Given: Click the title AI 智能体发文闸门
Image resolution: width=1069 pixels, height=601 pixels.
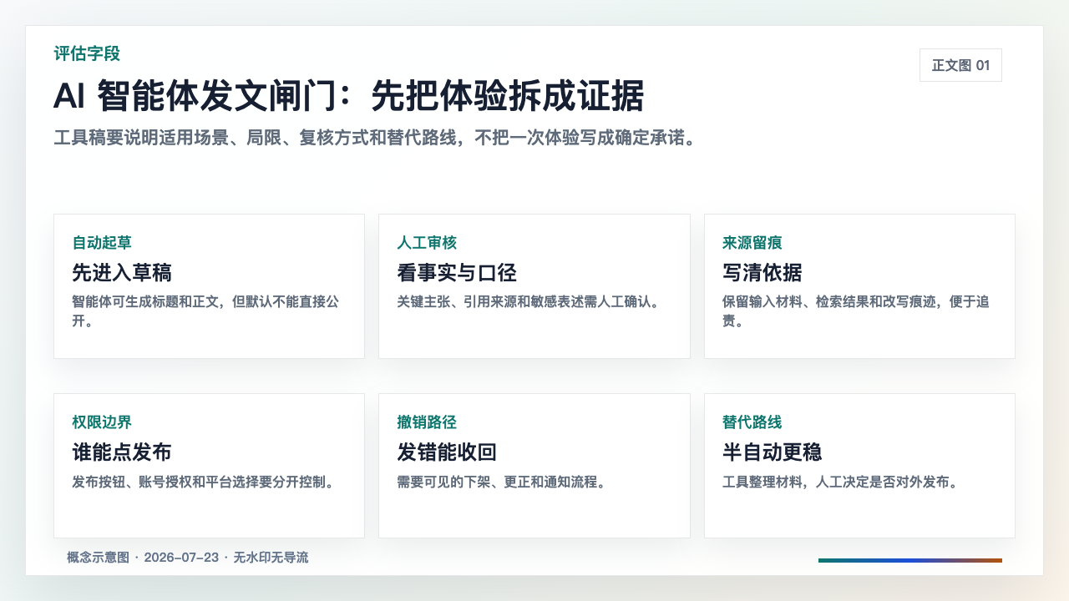Looking at the screenshot, I should (x=348, y=96).
